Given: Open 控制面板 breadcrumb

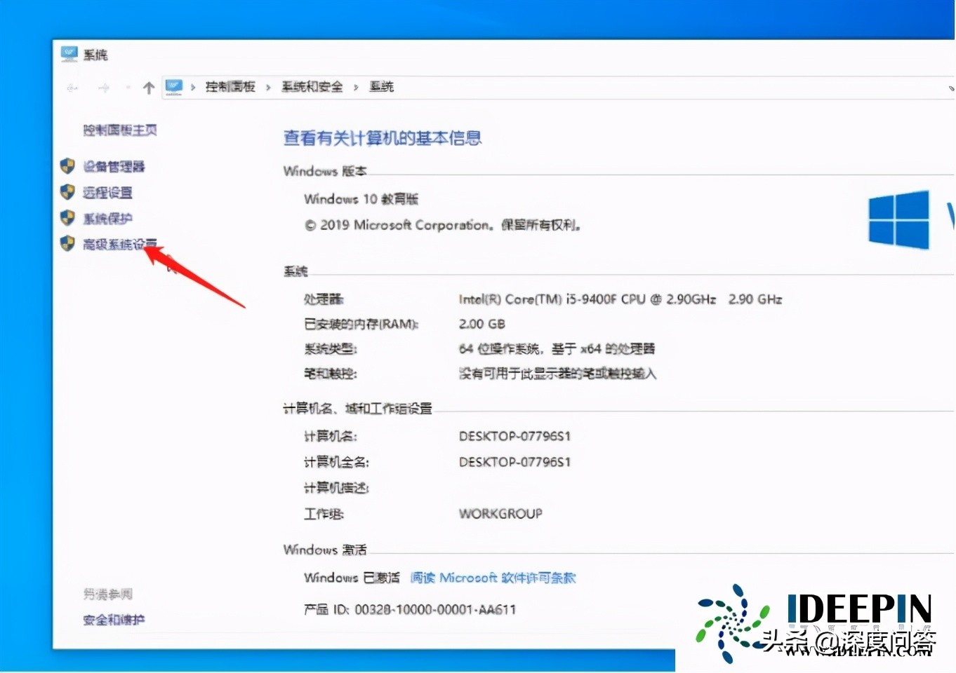Looking at the screenshot, I should [x=230, y=87].
